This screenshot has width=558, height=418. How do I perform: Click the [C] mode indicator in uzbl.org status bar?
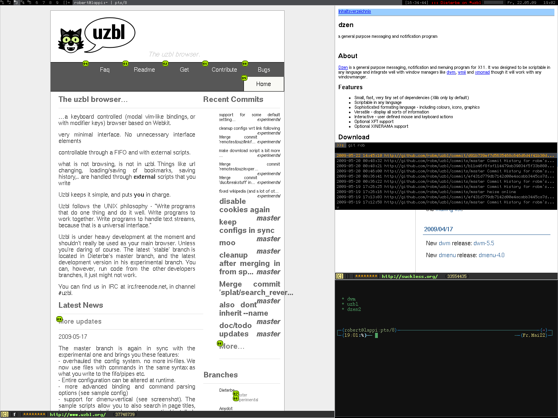coord(4,414)
